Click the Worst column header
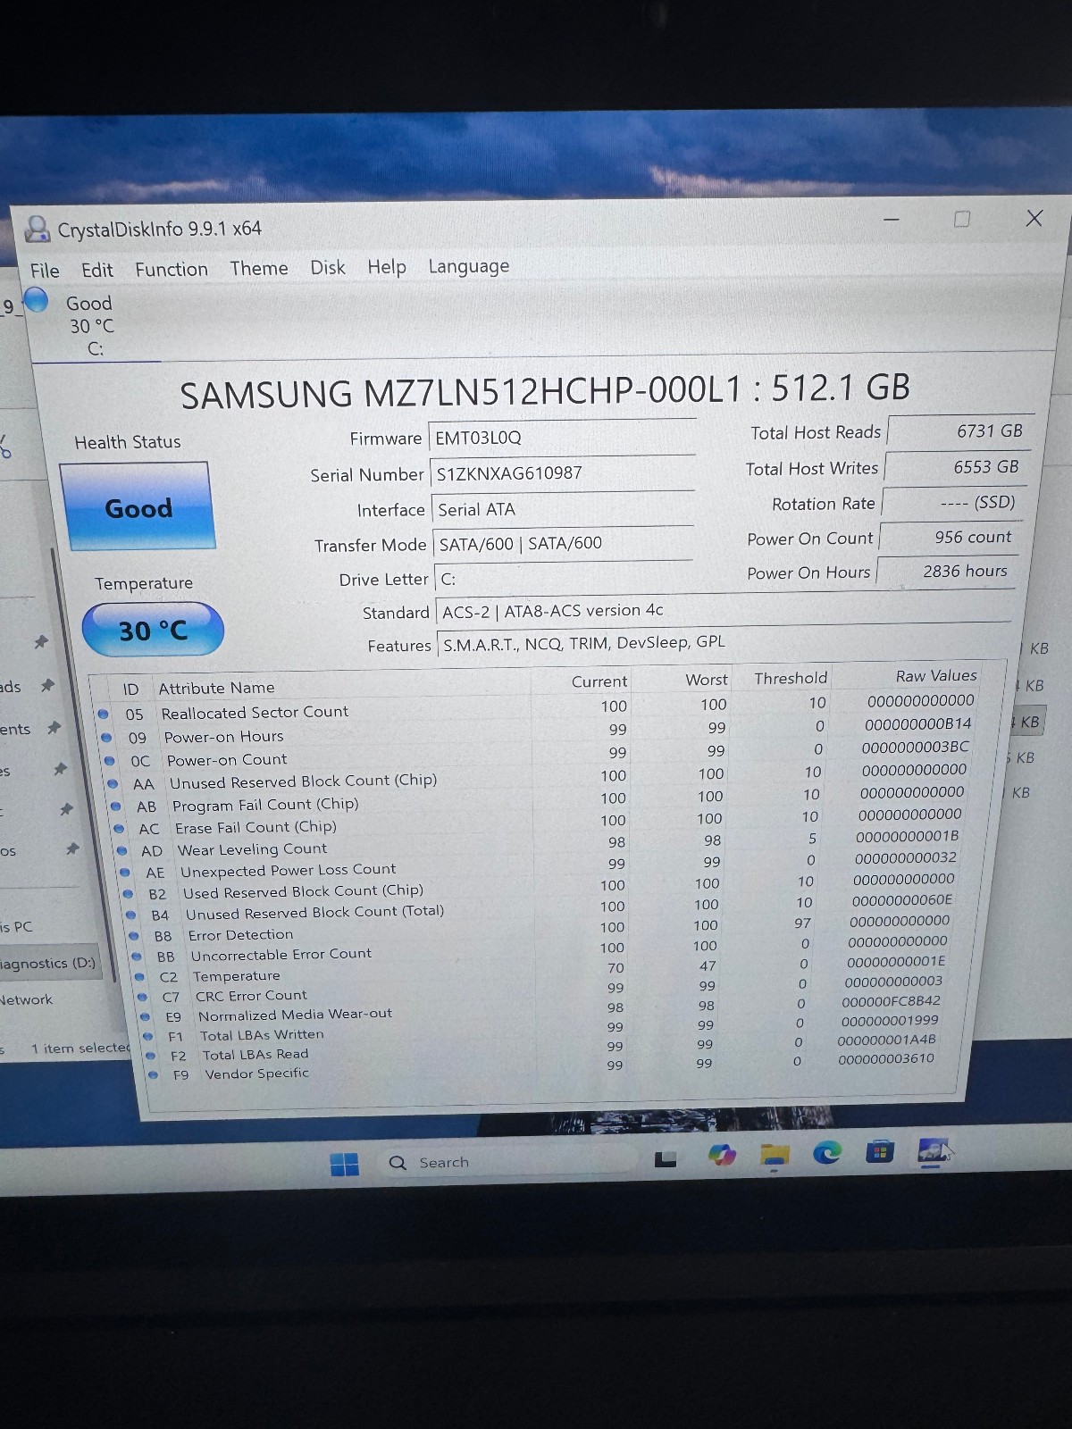The height and width of the screenshot is (1429, 1072). pyautogui.click(x=706, y=680)
